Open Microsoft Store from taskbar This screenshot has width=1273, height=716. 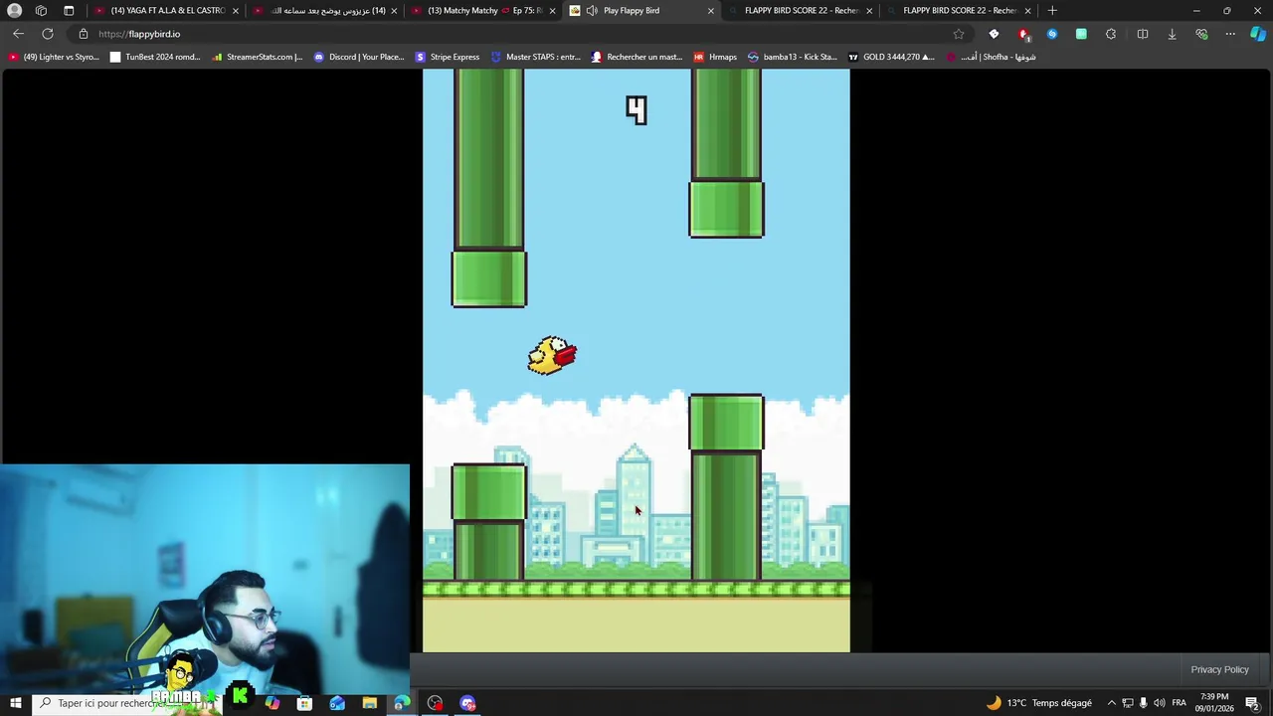tap(304, 703)
